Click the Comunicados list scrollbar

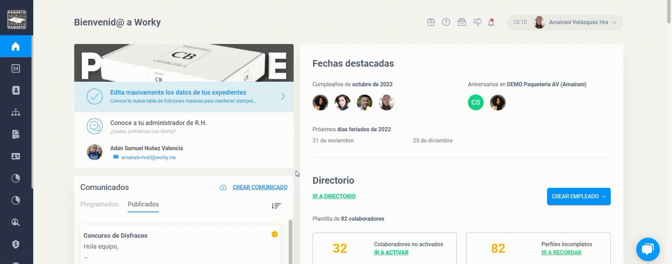pos(290,242)
